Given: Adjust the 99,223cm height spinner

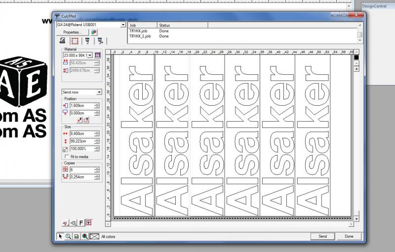Looking at the screenshot, I should [x=97, y=141].
